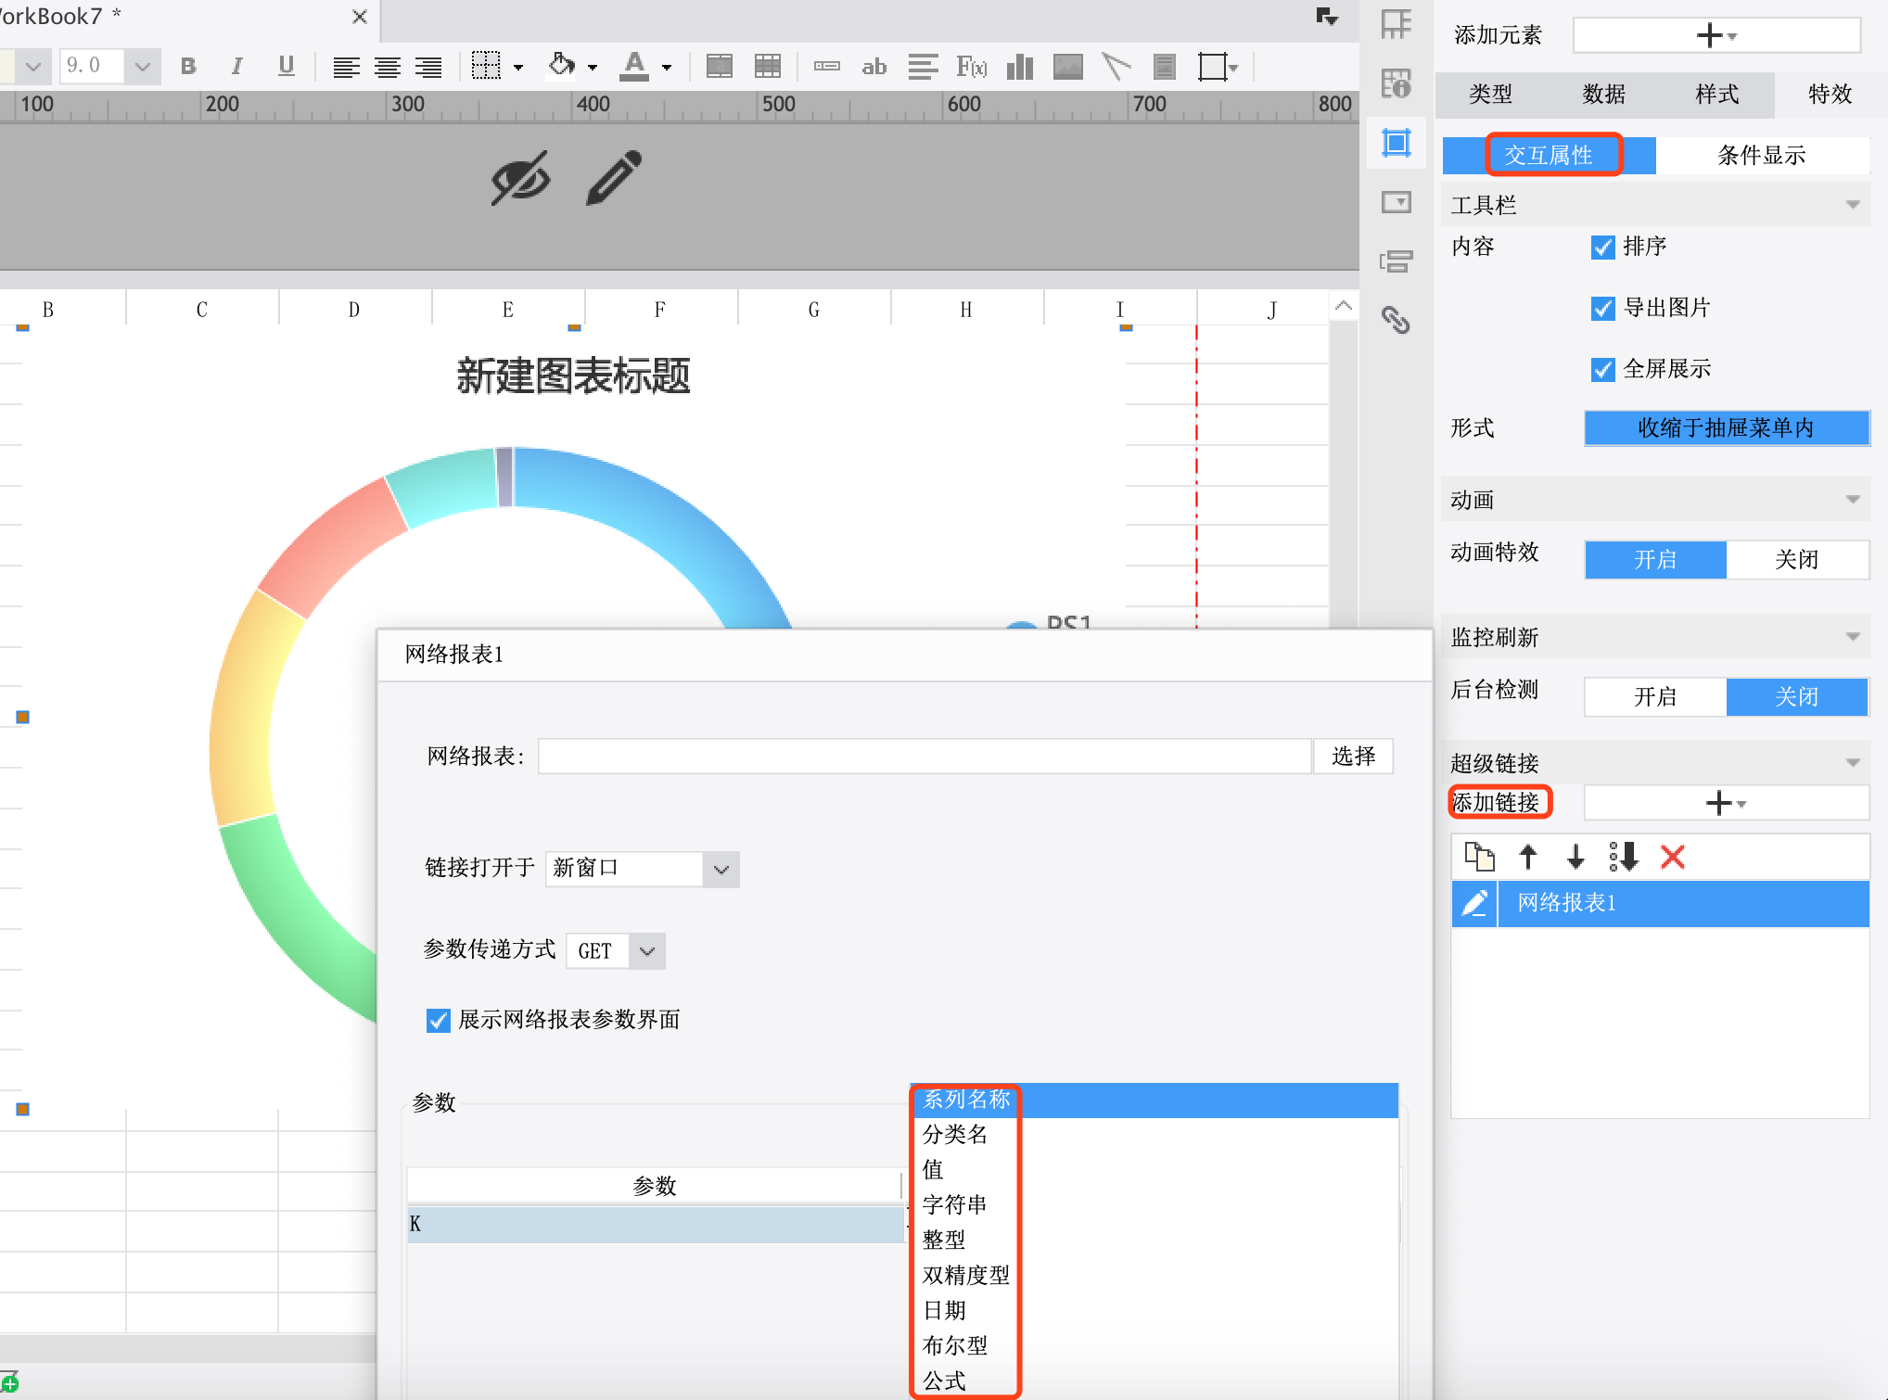Click the cell borders icon
Image resolution: width=1888 pixels, height=1400 pixels.
pos(486,66)
